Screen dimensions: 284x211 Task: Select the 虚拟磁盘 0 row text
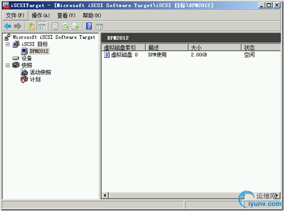(x=124, y=55)
